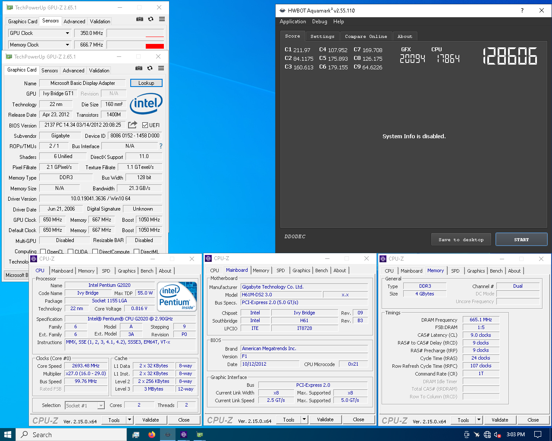Screen dimensions: 552x441
Task: Refresh front GPU-Z window with refresh icon
Action: click(150, 68)
